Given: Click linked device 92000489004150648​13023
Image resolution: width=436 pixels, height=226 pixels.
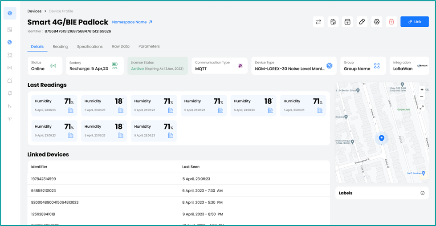Looking at the screenshot, I should pos(55,202).
